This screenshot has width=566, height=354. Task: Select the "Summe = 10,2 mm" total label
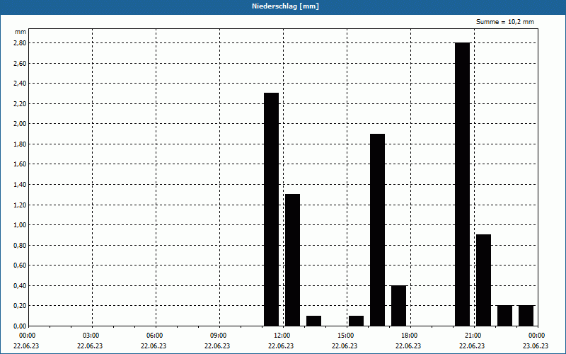[x=505, y=22]
